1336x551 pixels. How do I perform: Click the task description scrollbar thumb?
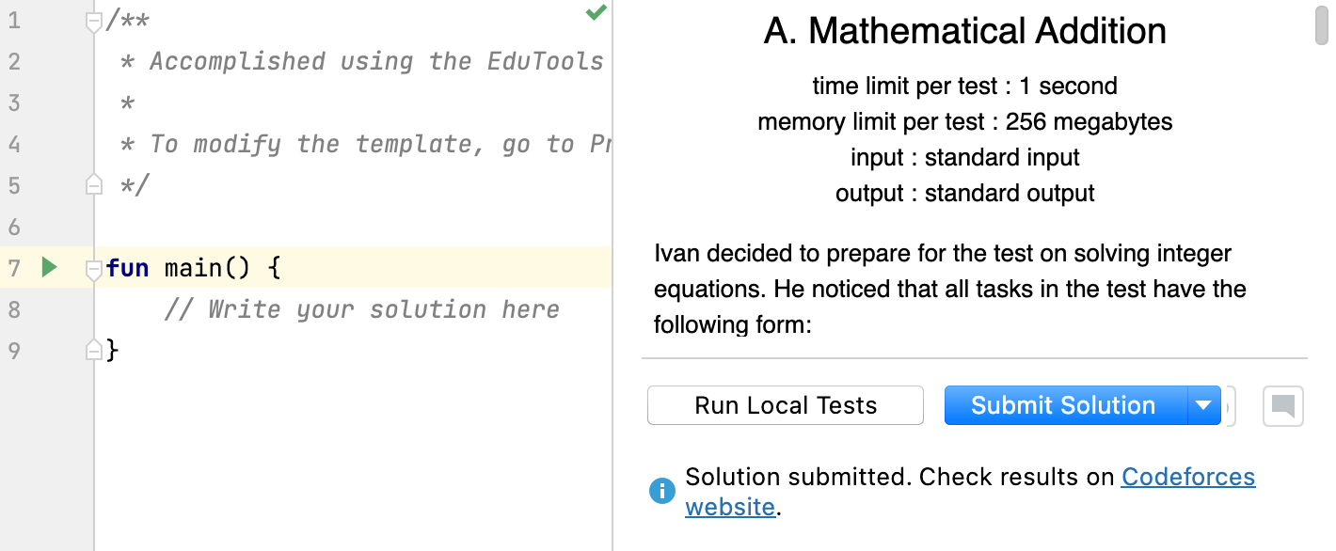(1322, 25)
